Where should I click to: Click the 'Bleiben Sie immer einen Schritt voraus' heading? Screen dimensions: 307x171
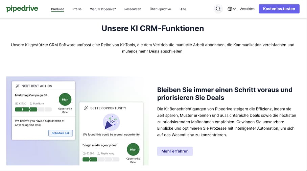point(225,94)
